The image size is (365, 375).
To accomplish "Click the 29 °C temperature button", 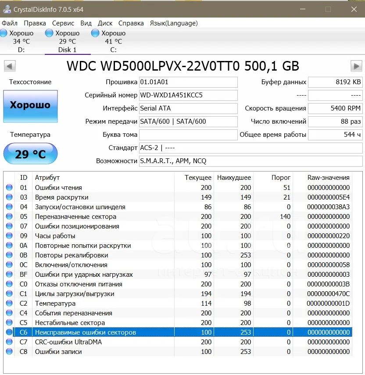I will pos(30,154).
